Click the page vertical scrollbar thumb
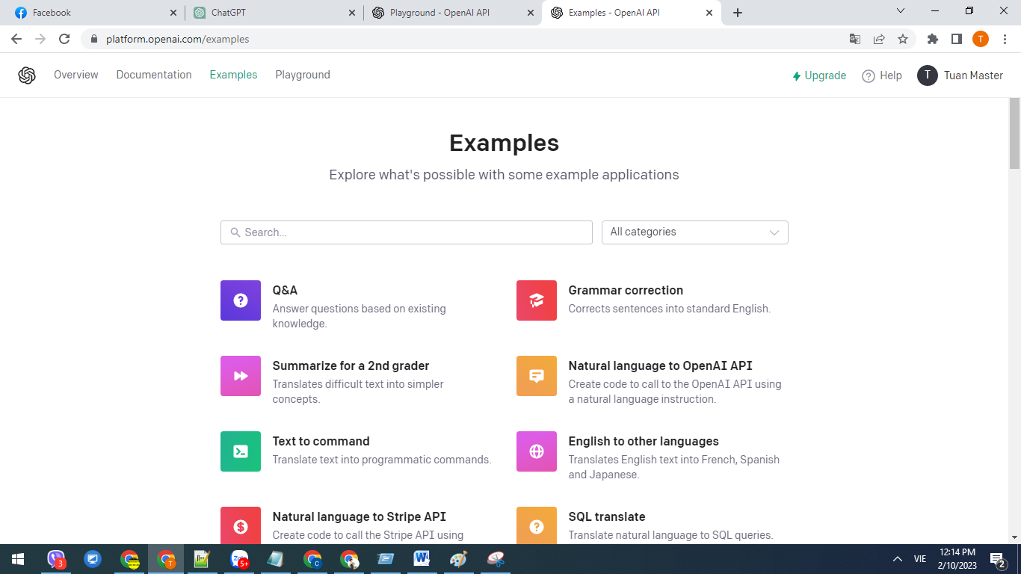Viewport: 1021px width, 574px height. pyautogui.click(x=1014, y=133)
